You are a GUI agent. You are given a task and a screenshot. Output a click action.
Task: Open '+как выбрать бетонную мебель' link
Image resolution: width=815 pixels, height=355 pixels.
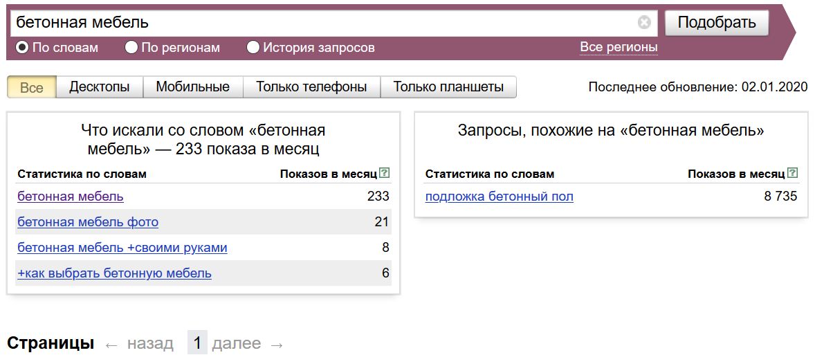114,273
